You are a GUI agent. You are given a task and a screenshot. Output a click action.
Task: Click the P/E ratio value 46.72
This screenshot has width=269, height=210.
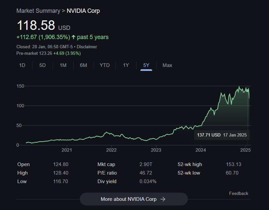pyautogui.click(x=146, y=173)
